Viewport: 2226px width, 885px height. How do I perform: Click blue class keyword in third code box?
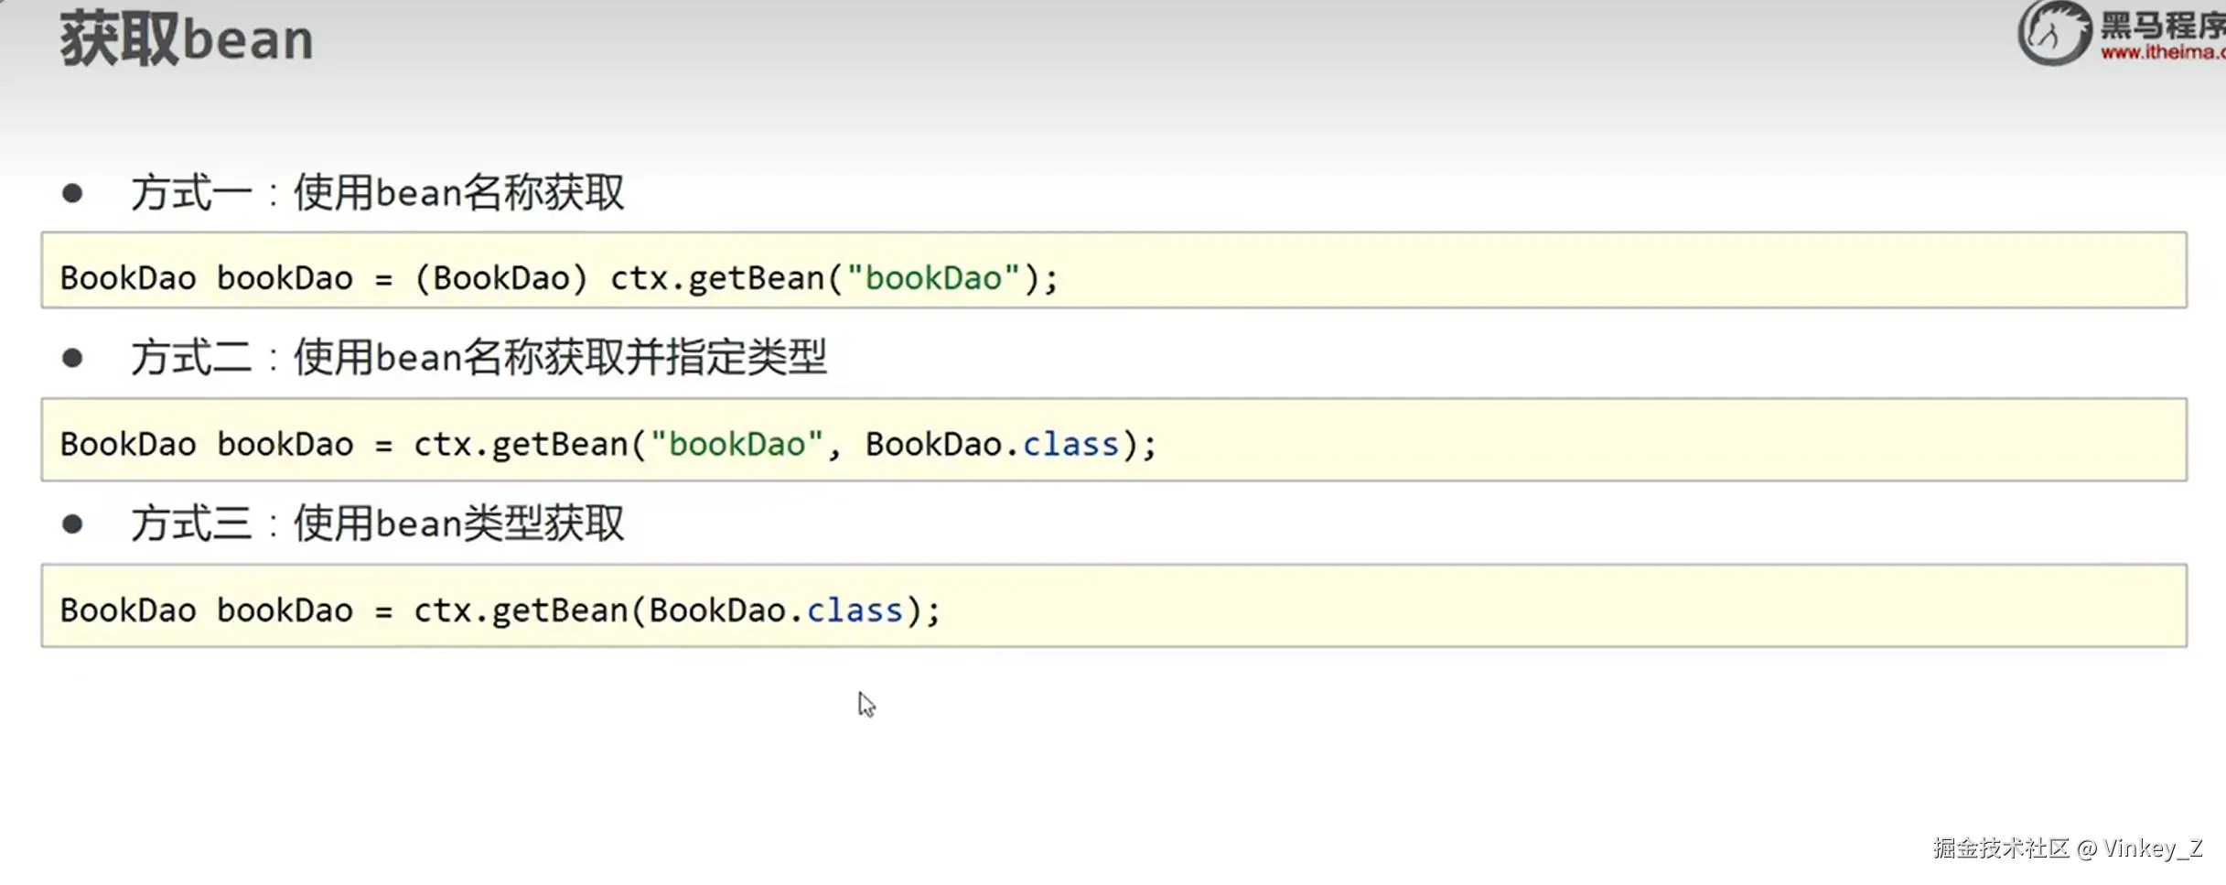(x=854, y=610)
